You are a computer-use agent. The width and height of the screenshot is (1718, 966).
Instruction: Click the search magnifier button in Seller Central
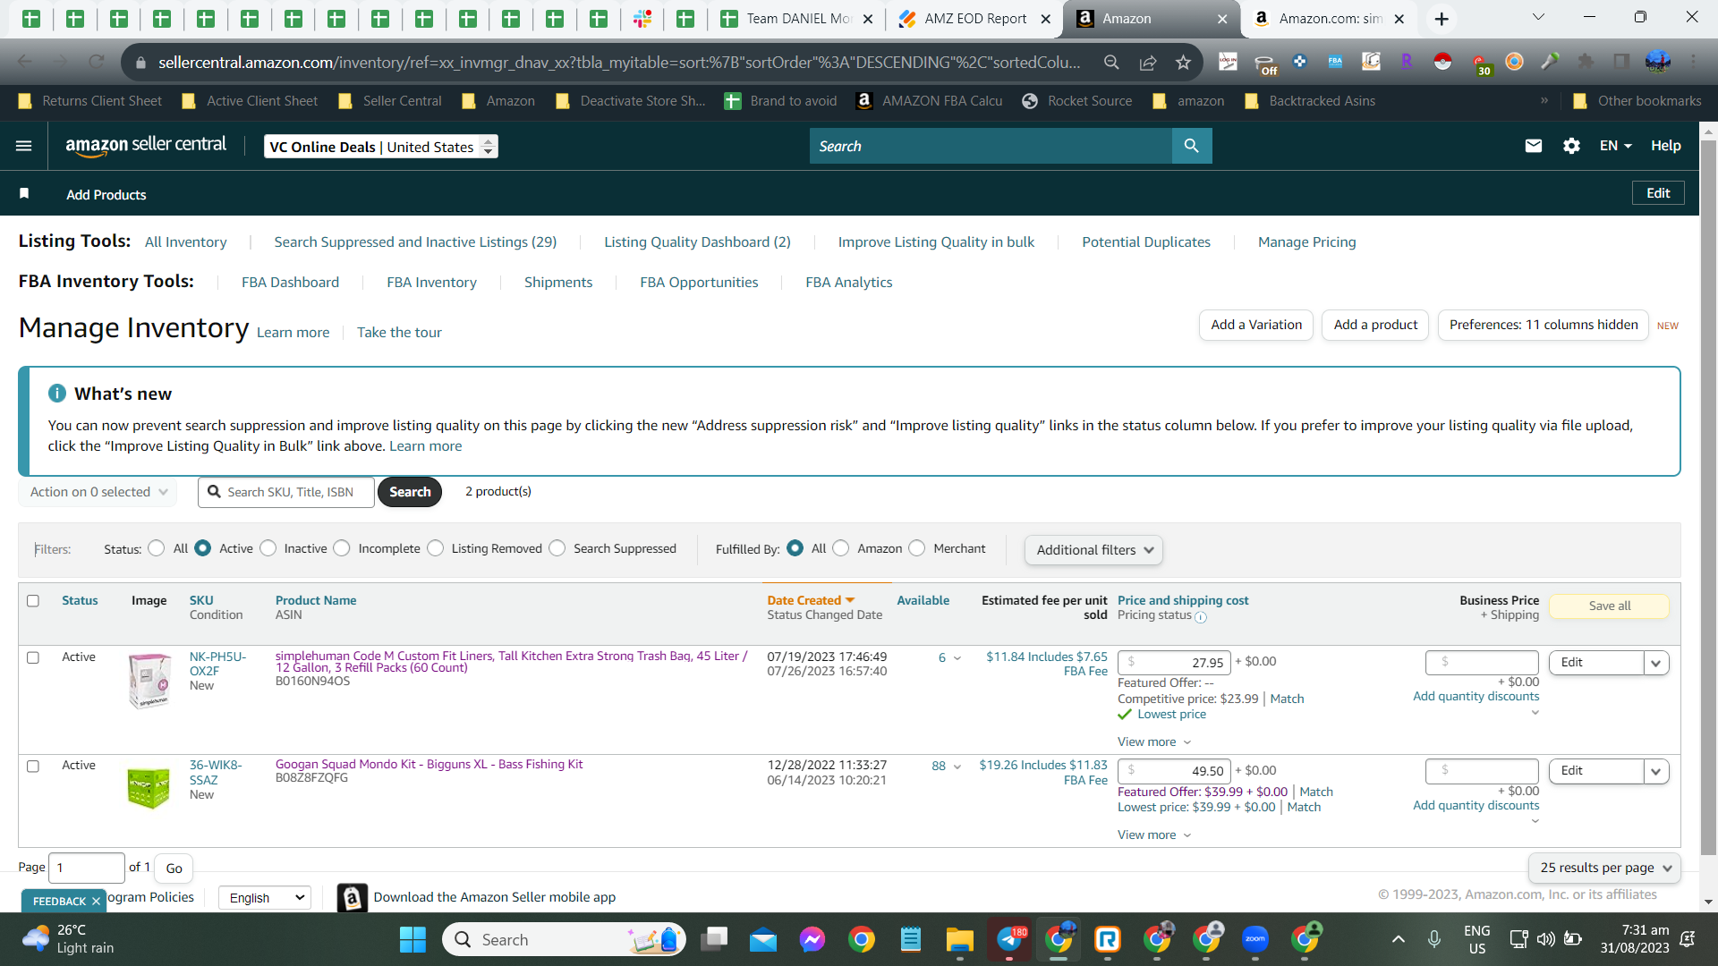(x=1192, y=146)
